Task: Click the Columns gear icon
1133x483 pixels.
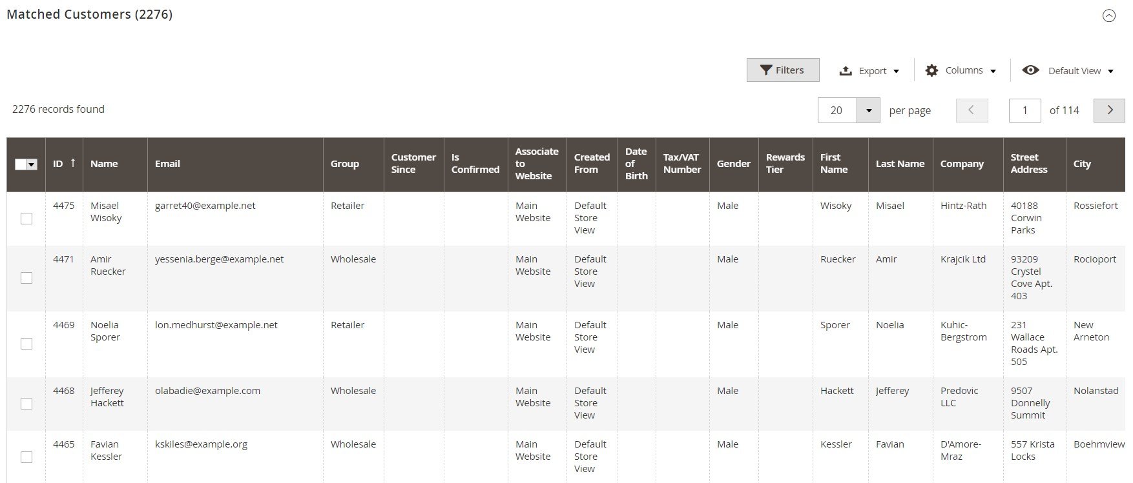Action: point(931,70)
